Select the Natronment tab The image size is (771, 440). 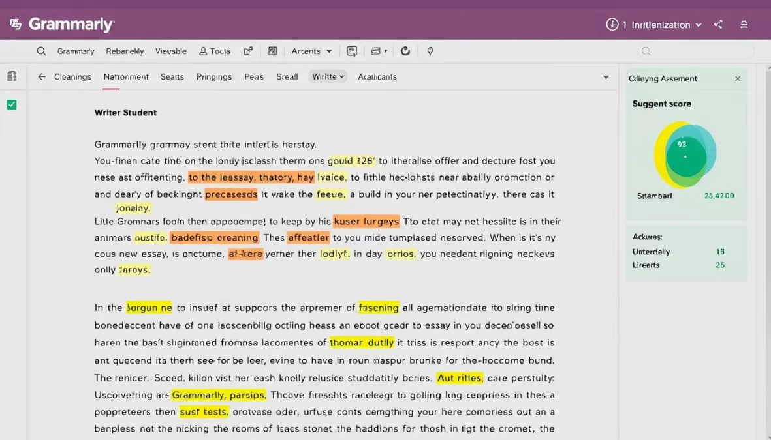pyautogui.click(x=125, y=76)
